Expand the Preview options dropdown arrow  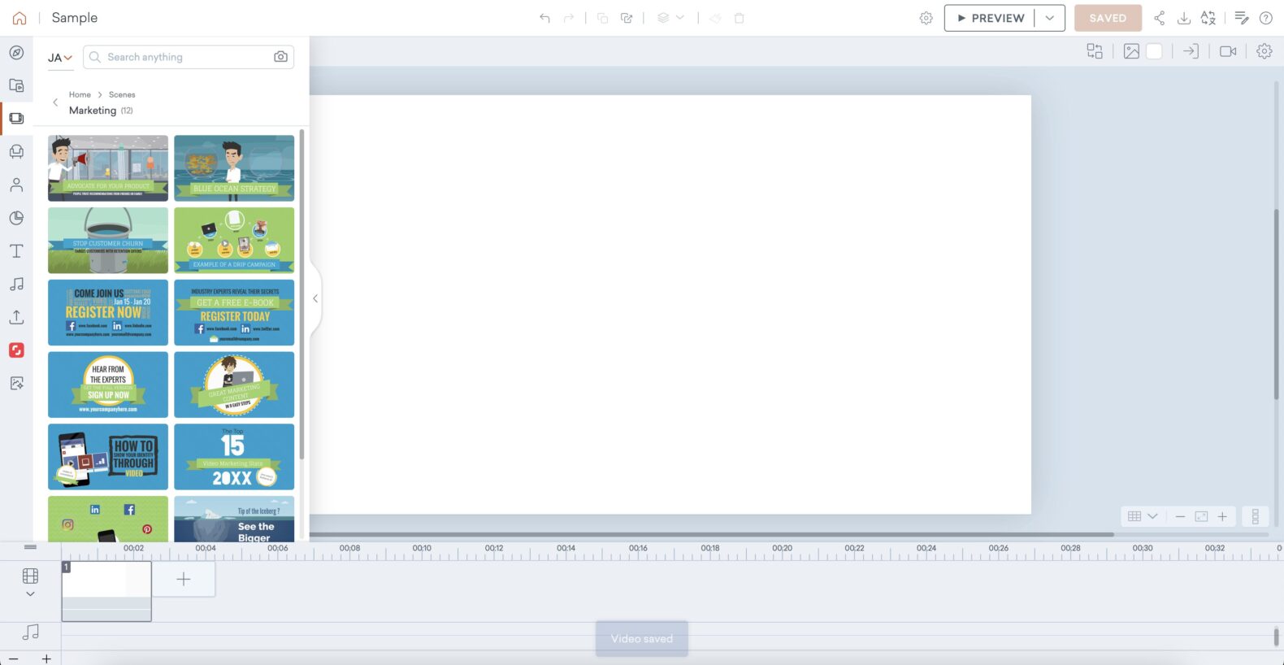click(1049, 18)
